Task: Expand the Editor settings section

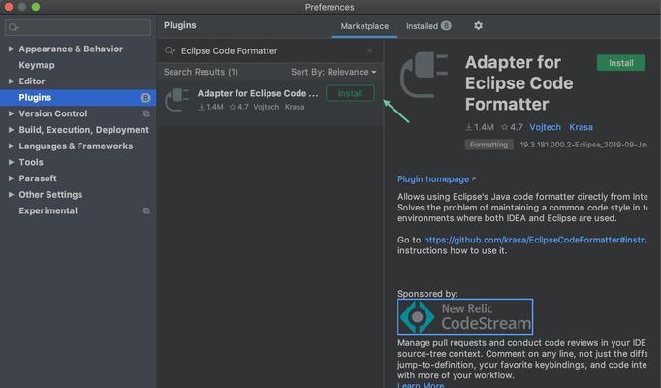Action: pyautogui.click(x=11, y=81)
